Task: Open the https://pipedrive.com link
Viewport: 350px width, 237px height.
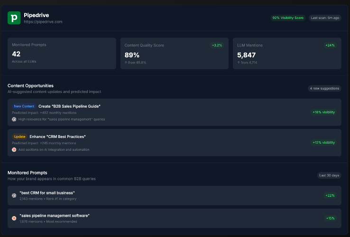Action: [x=43, y=22]
